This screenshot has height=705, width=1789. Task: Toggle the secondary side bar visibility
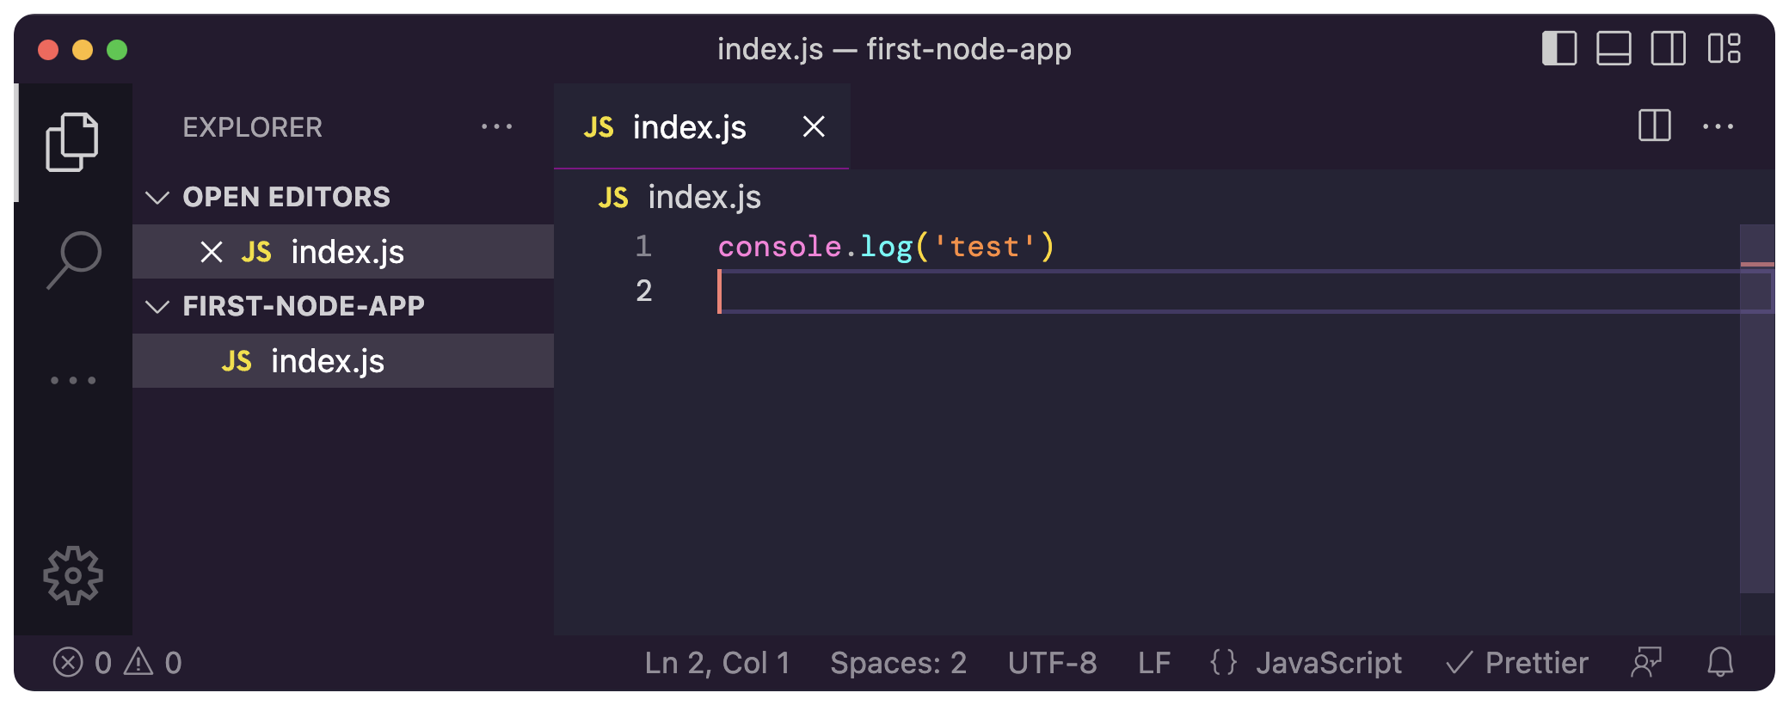click(x=1668, y=49)
